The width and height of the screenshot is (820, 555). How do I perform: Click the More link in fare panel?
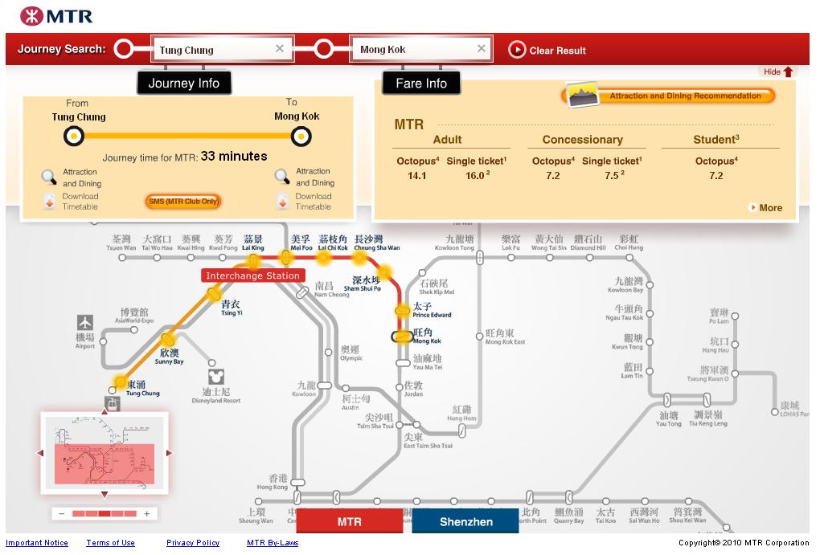pos(767,207)
